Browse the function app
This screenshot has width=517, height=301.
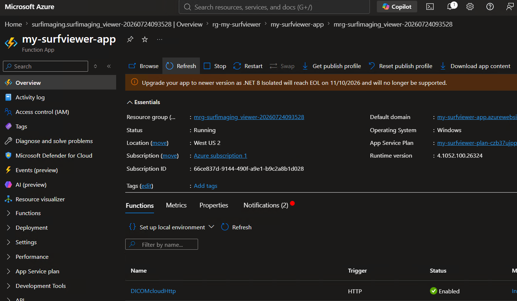tap(144, 66)
